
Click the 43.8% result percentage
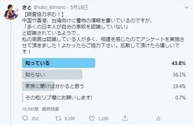click(x=179, y=63)
